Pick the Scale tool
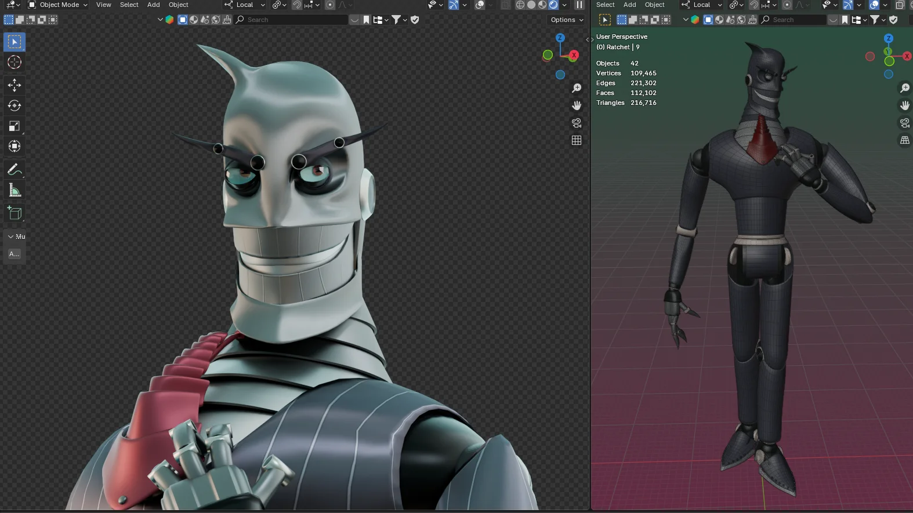Viewport: 913px width, 513px height. point(15,126)
